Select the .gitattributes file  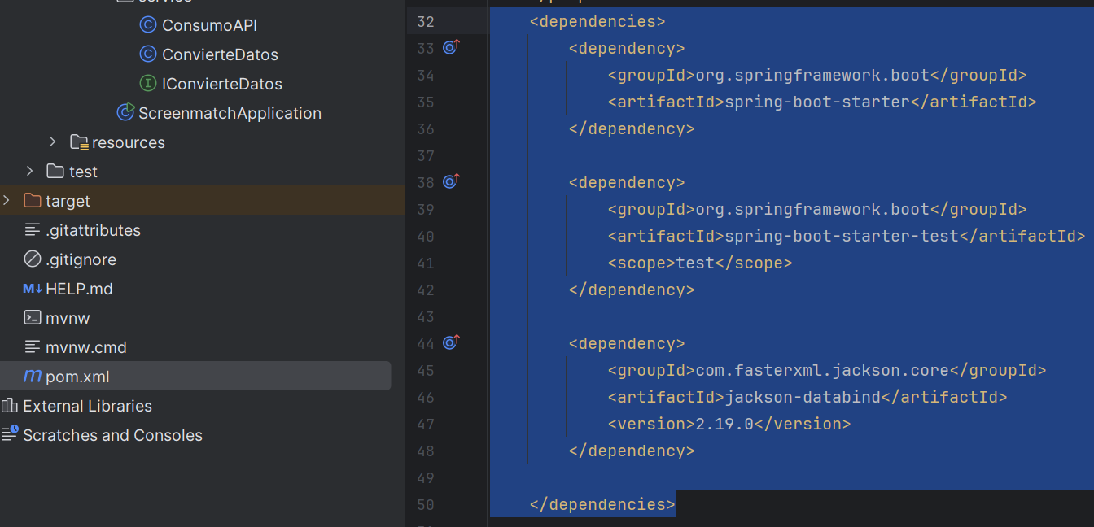[x=93, y=230]
